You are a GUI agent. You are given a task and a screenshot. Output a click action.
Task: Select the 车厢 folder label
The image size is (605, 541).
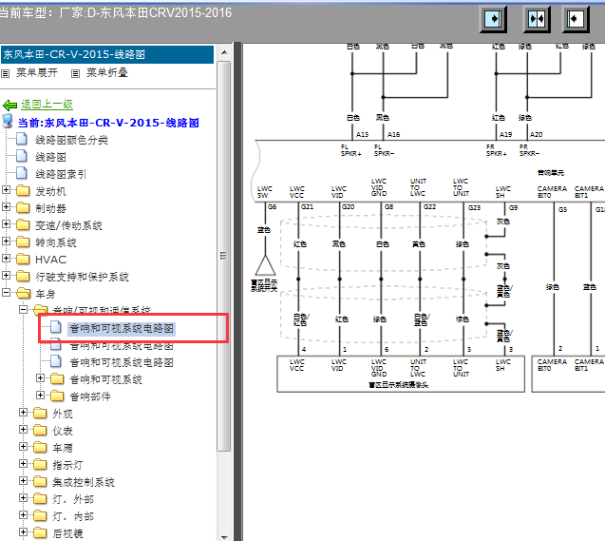63,448
